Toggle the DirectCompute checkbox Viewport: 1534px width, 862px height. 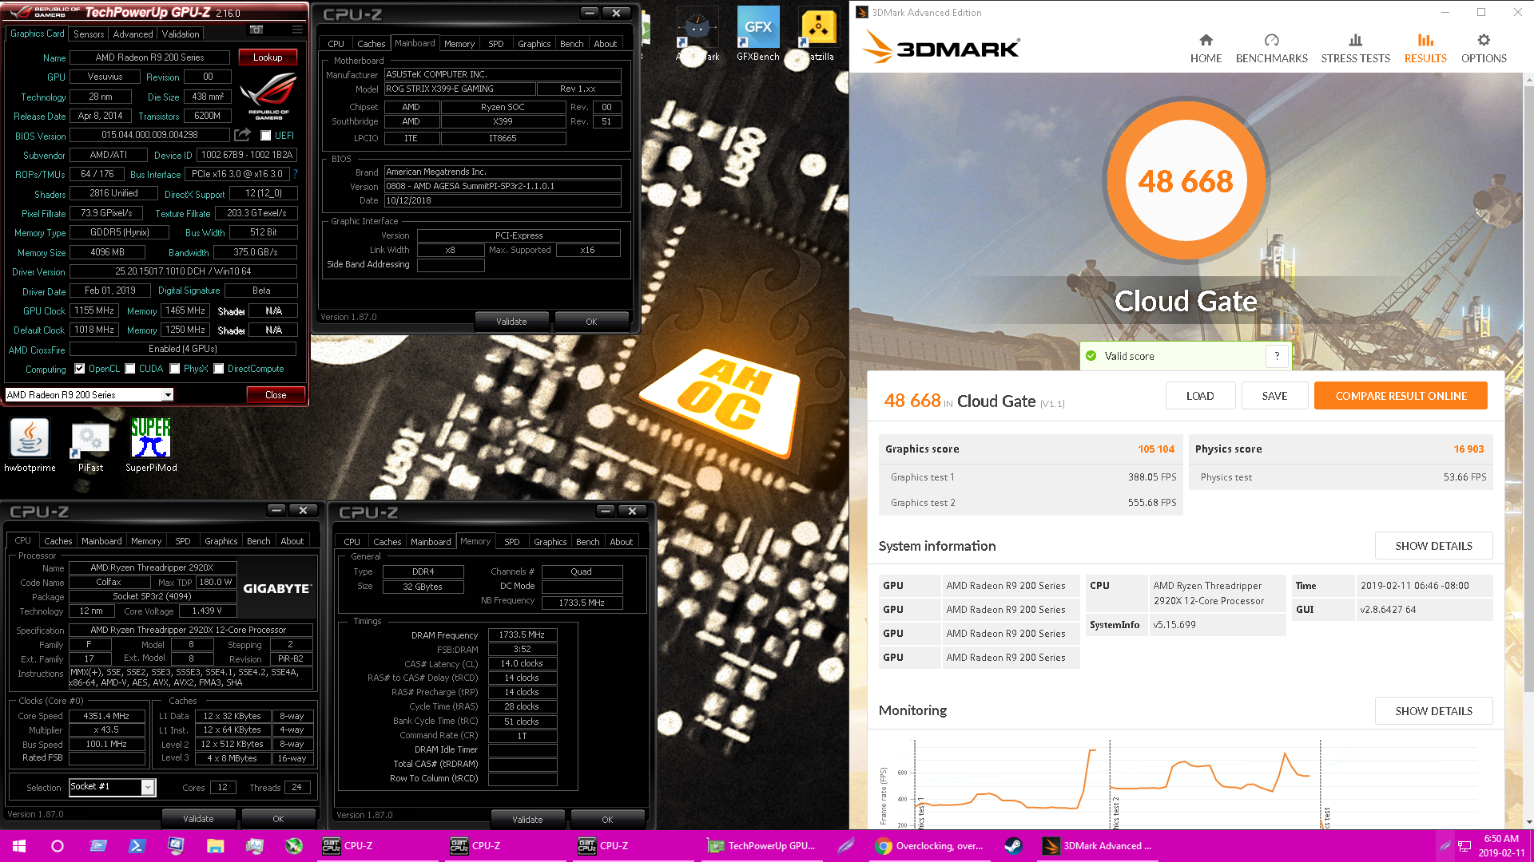(218, 369)
